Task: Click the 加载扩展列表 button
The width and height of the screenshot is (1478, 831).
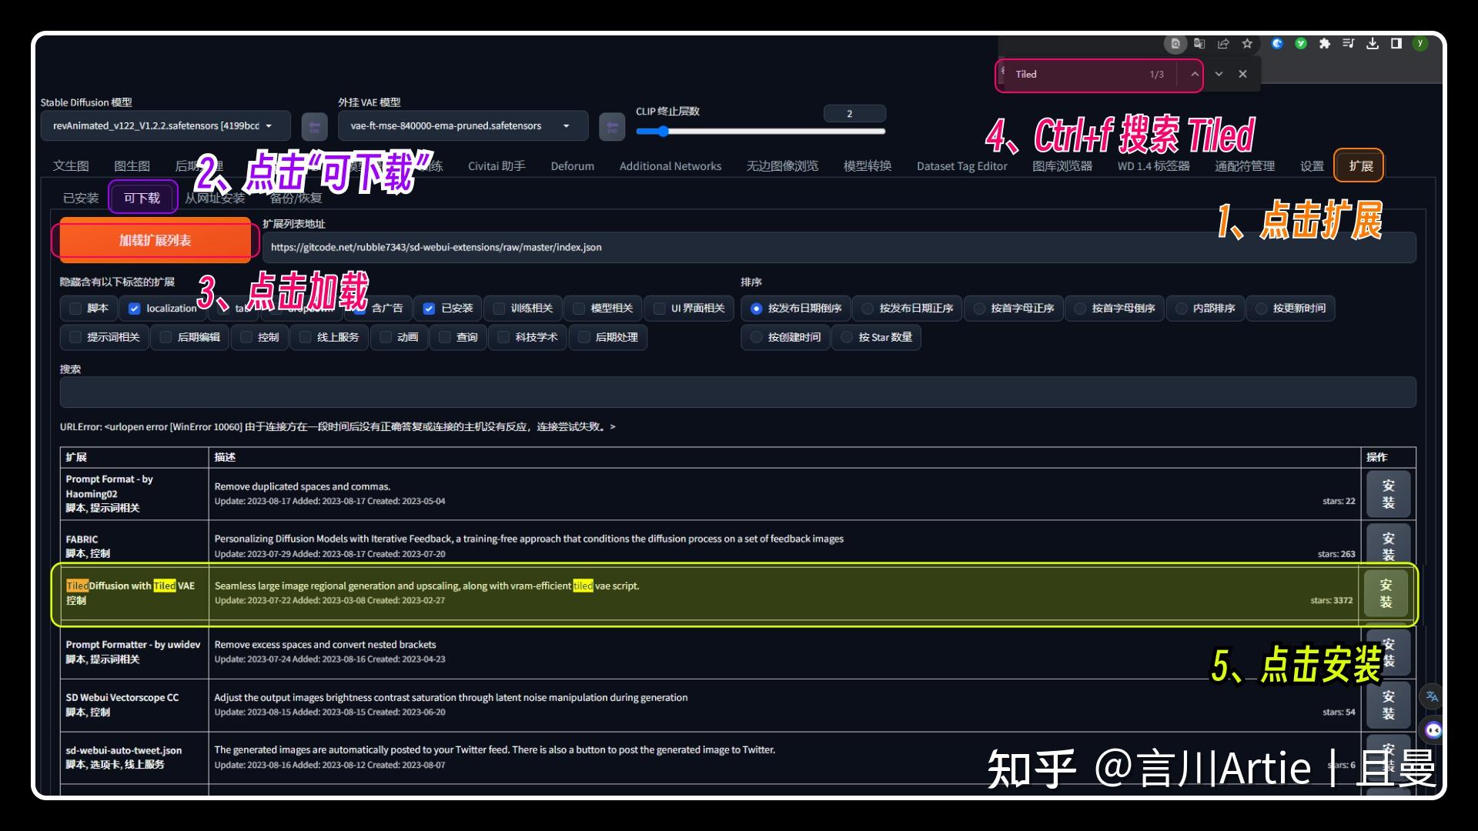Action: click(153, 240)
